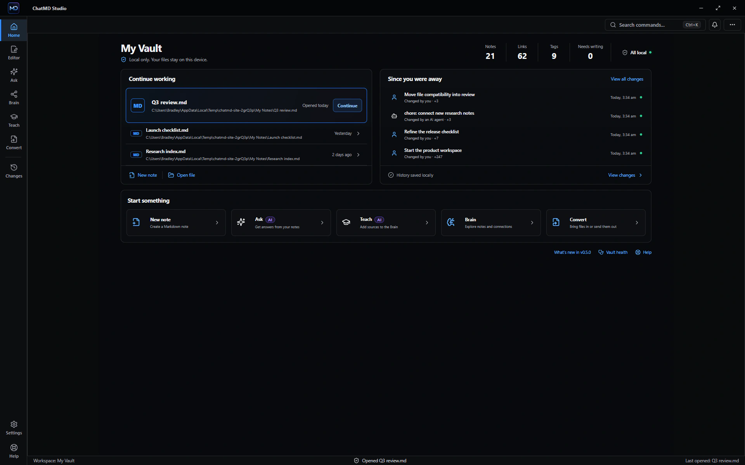Click View all changes link

click(x=627, y=79)
